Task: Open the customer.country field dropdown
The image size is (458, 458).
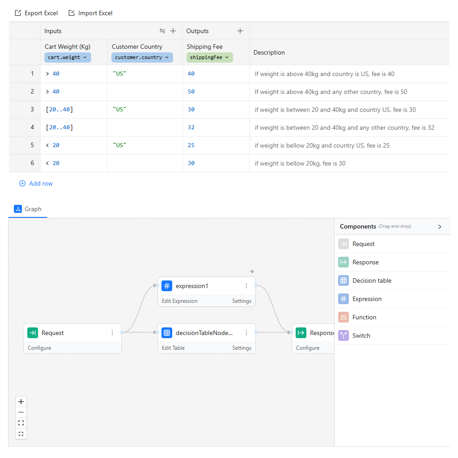Action: pos(142,57)
